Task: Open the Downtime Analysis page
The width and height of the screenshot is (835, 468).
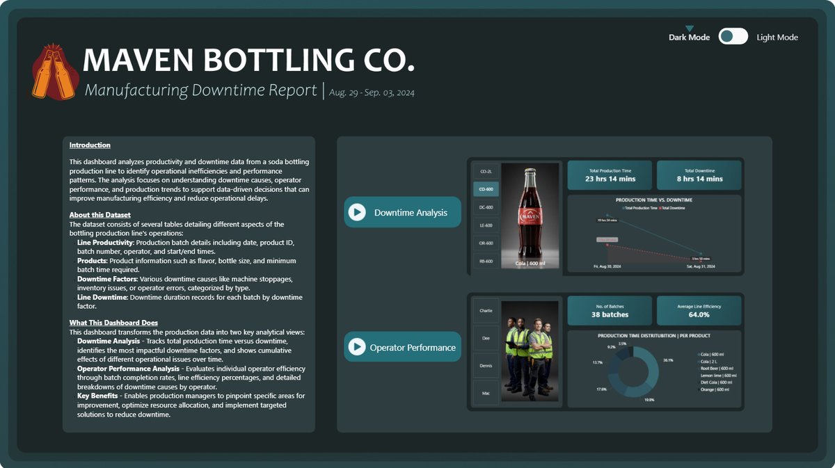Action: 402,212
